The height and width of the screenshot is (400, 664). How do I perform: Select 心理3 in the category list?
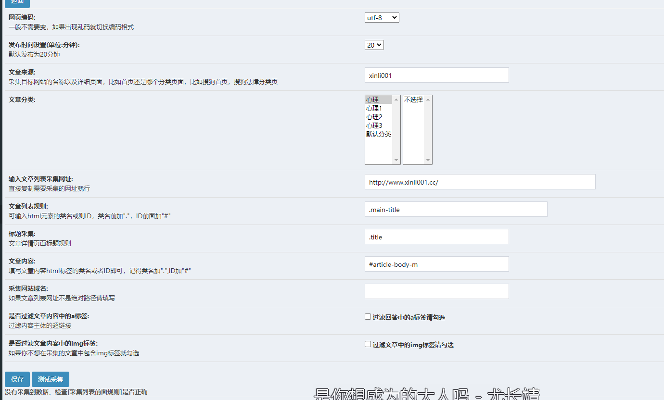click(x=378, y=125)
